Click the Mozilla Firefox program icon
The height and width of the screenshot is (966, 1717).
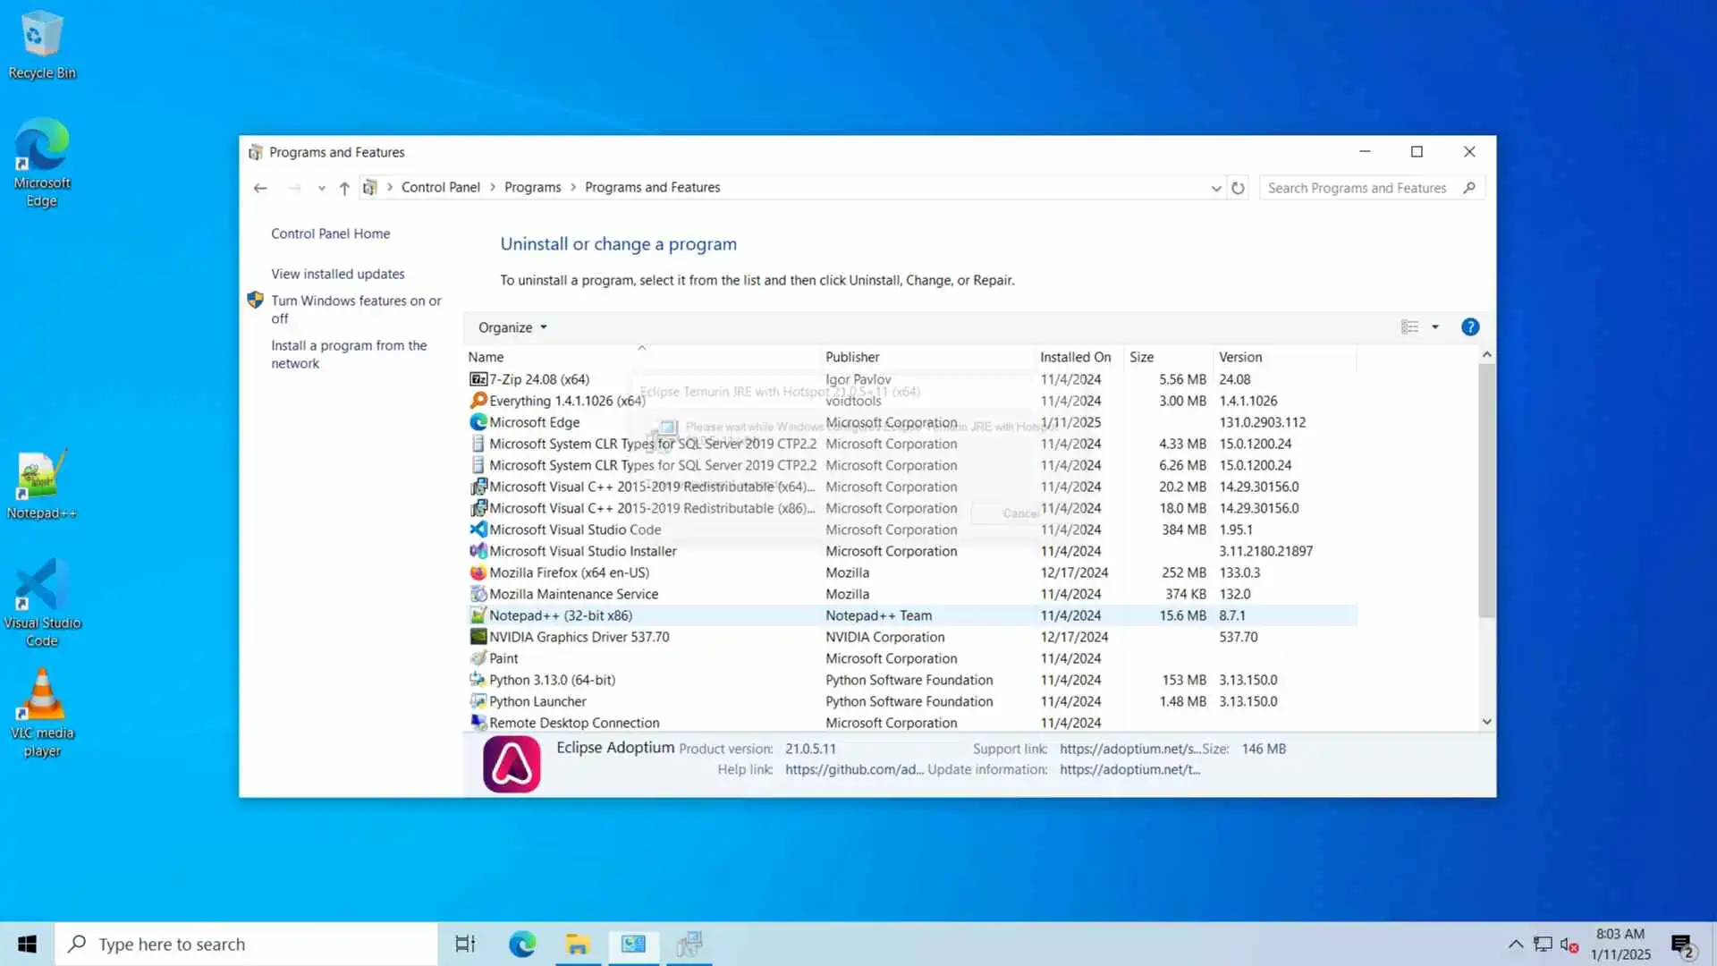[478, 572]
